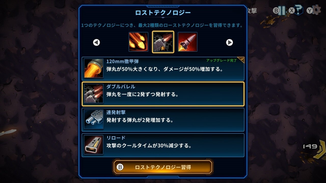This screenshot has width=326, height=183.
Task: Select the starred cannon technology icon
Action: tap(163, 42)
